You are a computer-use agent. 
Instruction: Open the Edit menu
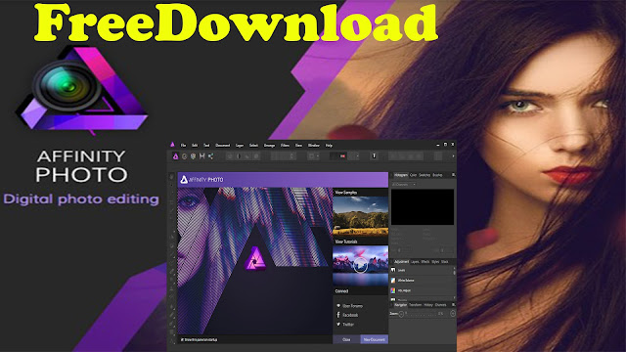click(195, 146)
